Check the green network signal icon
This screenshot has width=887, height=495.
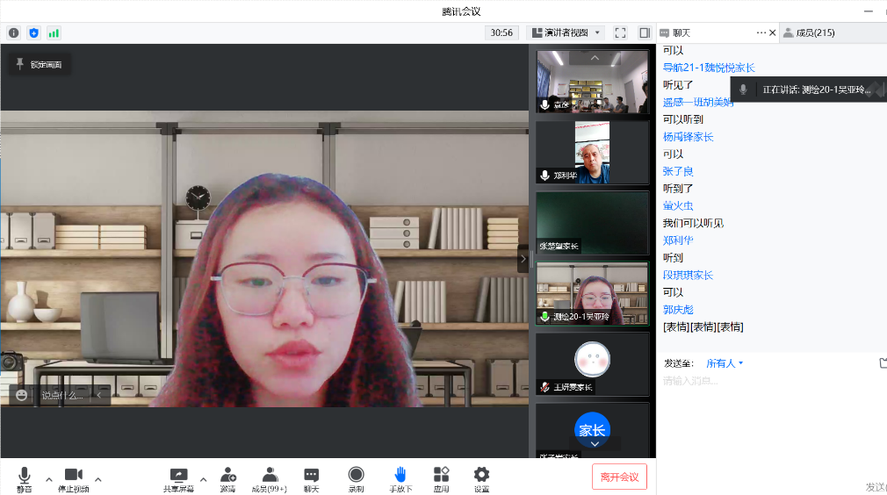click(54, 32)
